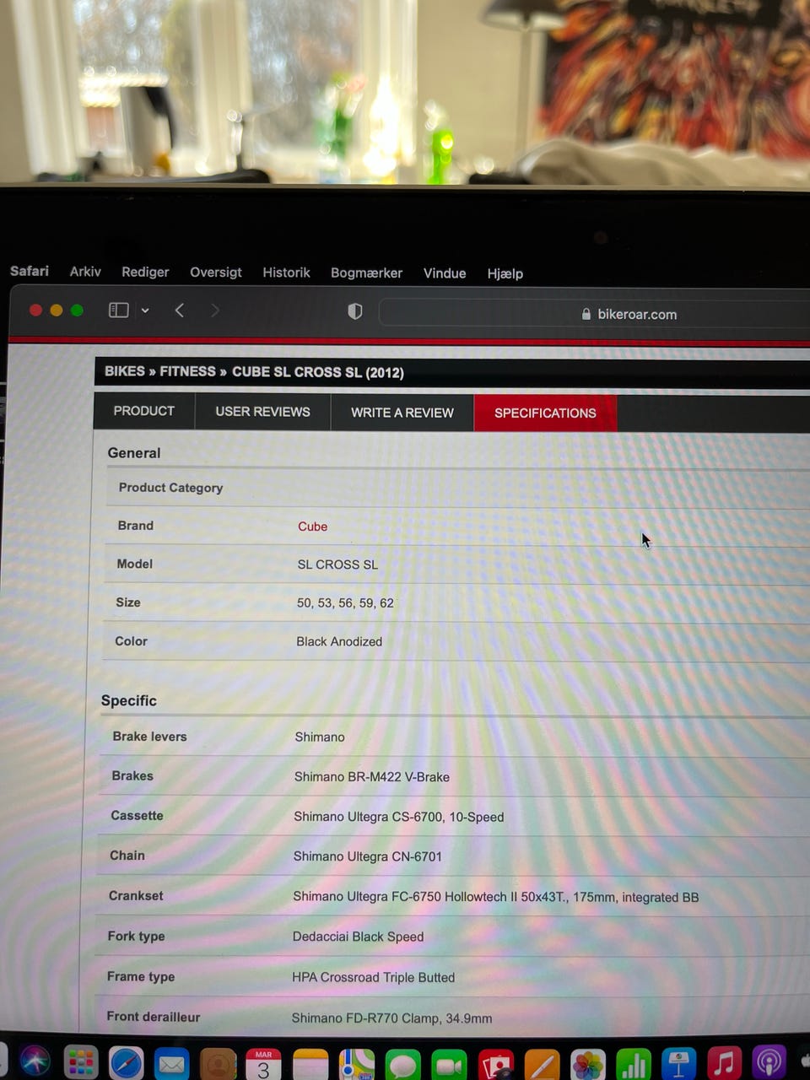Open Contacts from the Dock
Image resolution: width=810 pixels, height=1080 pixels.
(x=218, y=1064)
